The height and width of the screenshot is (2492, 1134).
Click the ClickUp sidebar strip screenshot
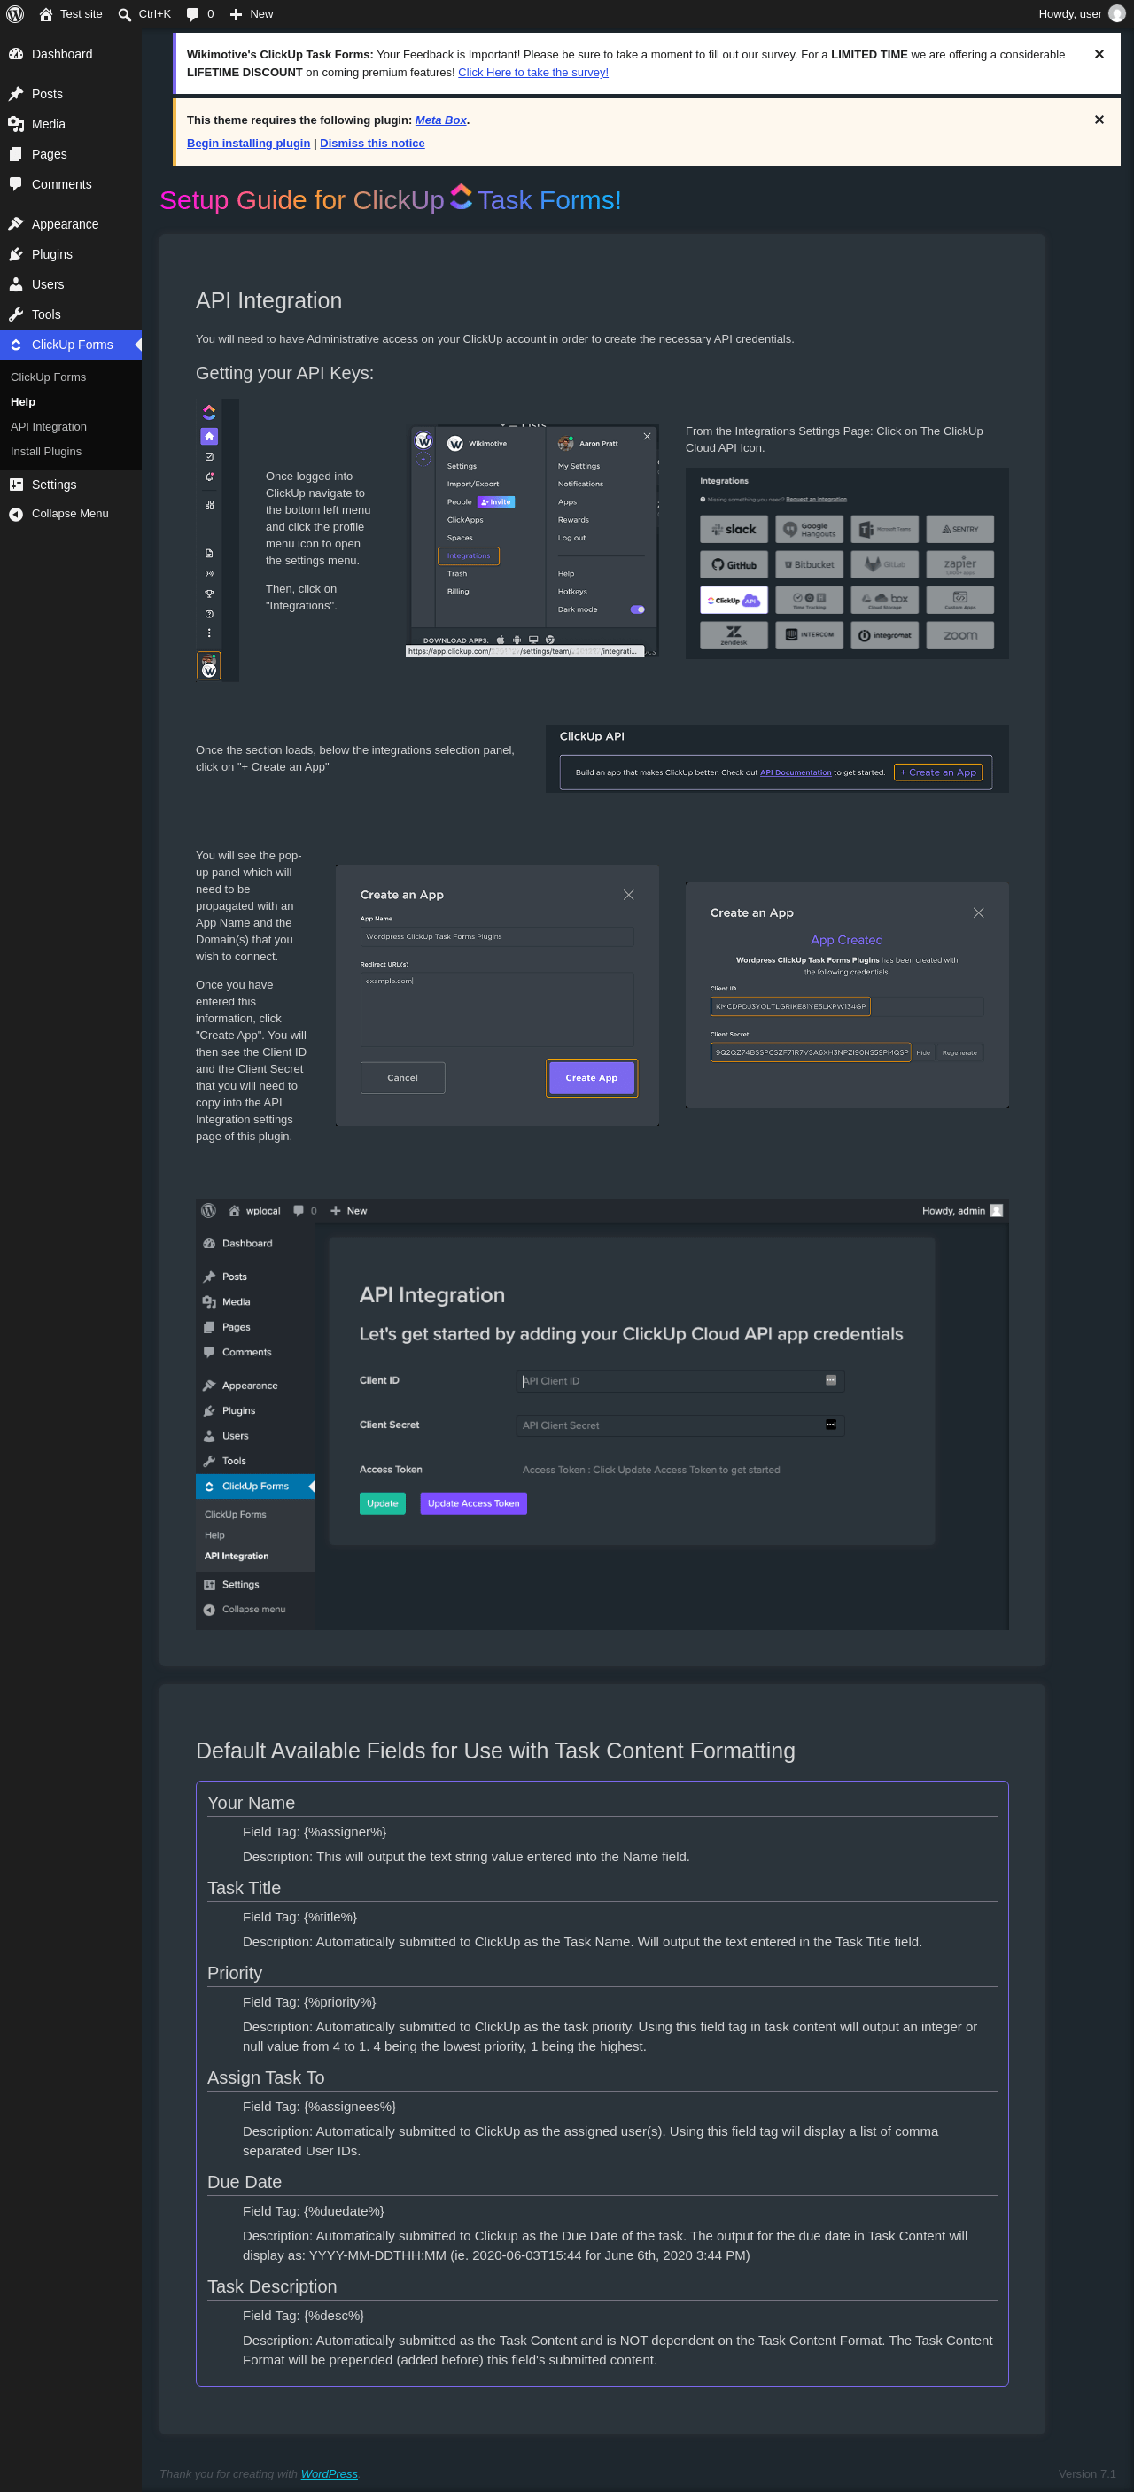(217, 540)
